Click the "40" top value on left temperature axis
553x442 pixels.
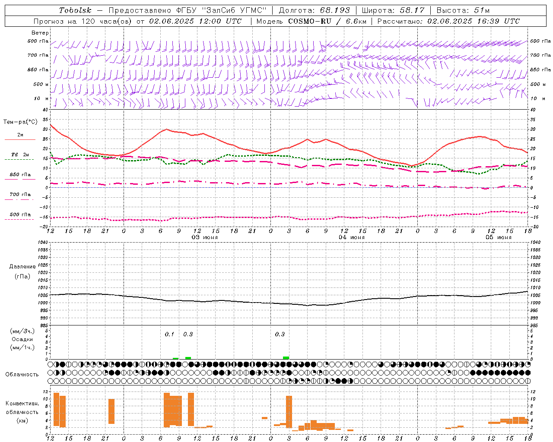tap(45, 110)
